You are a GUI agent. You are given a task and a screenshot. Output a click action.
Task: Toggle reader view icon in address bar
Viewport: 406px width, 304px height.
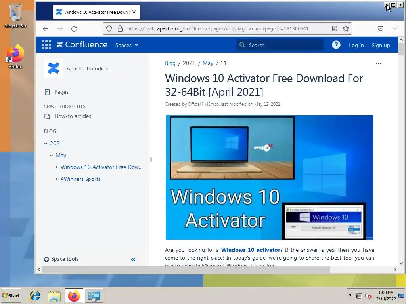click(335, 28)
